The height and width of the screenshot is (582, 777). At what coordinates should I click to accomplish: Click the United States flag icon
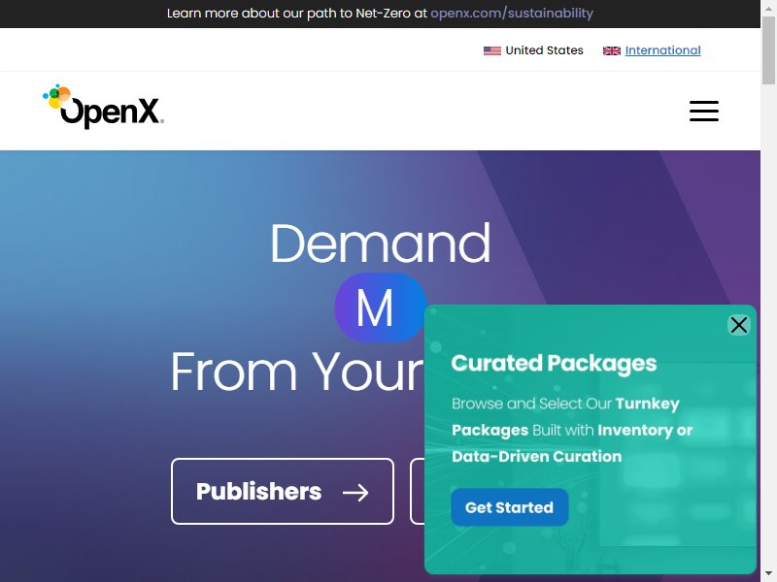coord(492,50)
